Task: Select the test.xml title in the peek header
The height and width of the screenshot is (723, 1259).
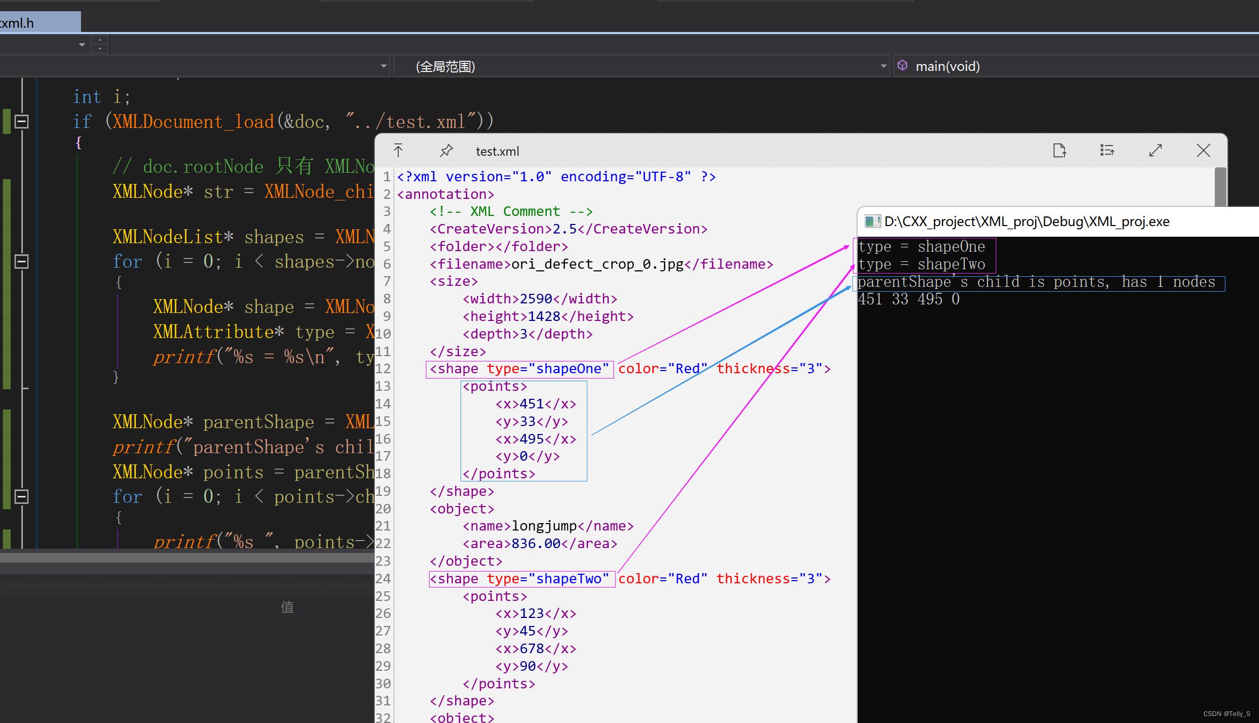Action: tap(497, 151)
